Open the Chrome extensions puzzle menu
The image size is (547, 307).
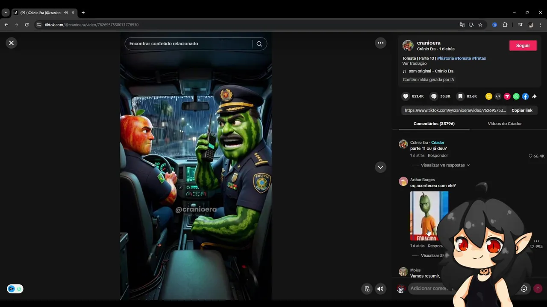tap(505, 25)
